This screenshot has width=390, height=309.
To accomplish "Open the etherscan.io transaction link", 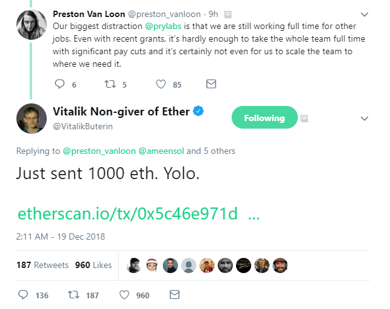I will click(x=127, y=214).
